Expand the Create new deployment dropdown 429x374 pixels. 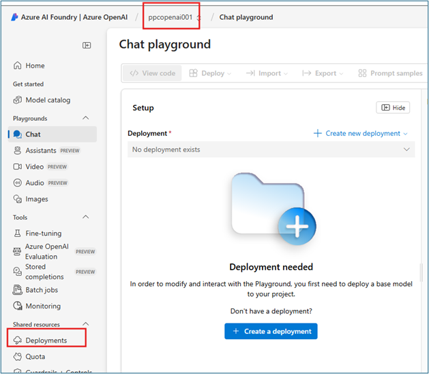tap(405, 134)
